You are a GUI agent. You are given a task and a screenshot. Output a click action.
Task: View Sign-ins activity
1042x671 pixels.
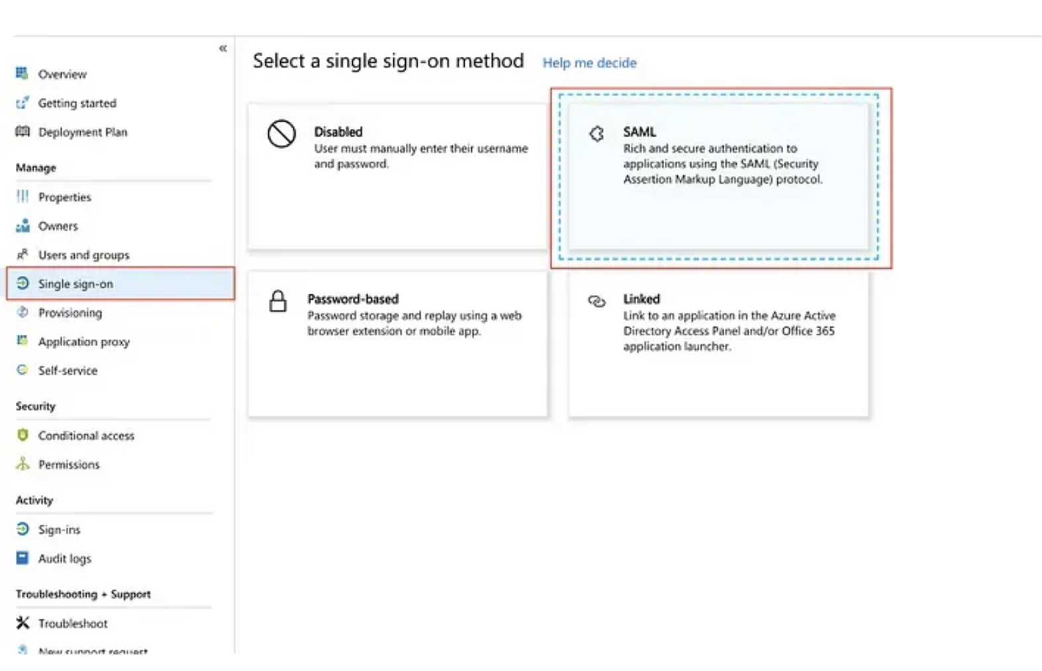(59, 529)
